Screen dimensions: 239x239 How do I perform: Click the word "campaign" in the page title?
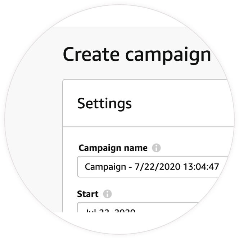168,54
